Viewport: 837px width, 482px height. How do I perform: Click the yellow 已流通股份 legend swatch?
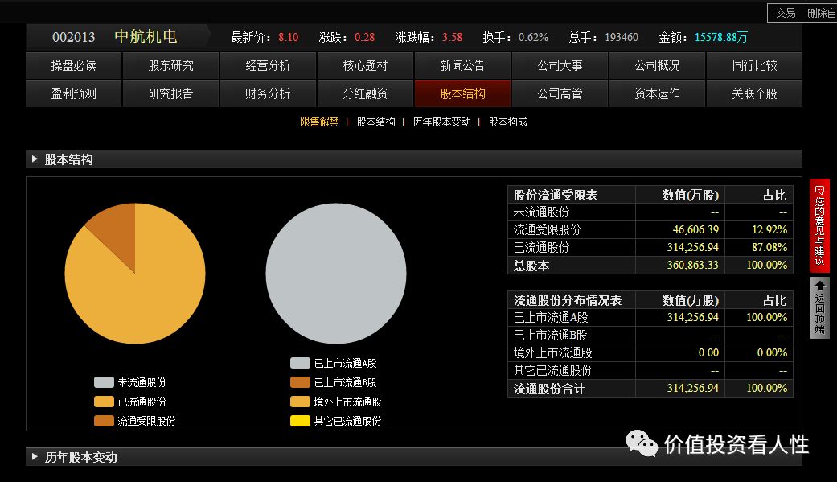tap(104, 402)
